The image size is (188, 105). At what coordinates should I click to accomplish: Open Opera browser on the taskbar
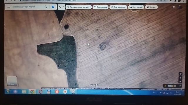(x=41, y=92)
